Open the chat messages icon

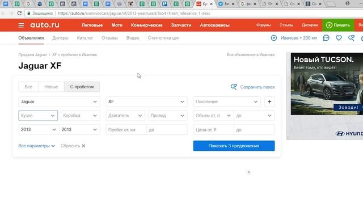[326, 38]
